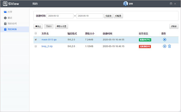The width and height of the screenshot is (181, 112).
Task: Click the 文件名 column header
Action: 45,34
